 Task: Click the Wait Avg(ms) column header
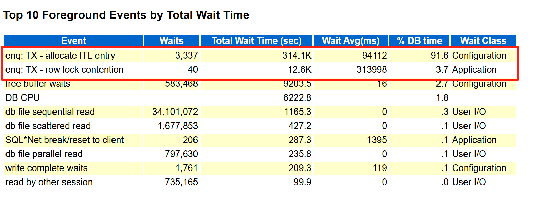pyautogui.click(x=351, y=40)
